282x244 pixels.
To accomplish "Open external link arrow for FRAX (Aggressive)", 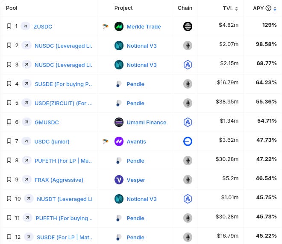I will pos(26,180).
